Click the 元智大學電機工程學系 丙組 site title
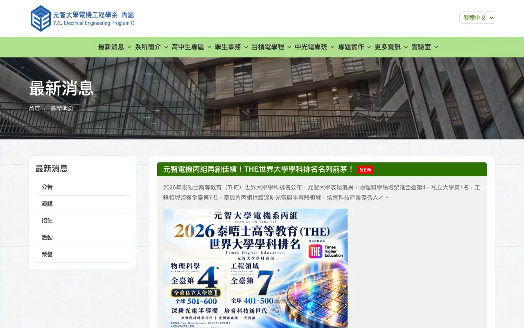This screenshot has width=524, height=328. point(93,15)
